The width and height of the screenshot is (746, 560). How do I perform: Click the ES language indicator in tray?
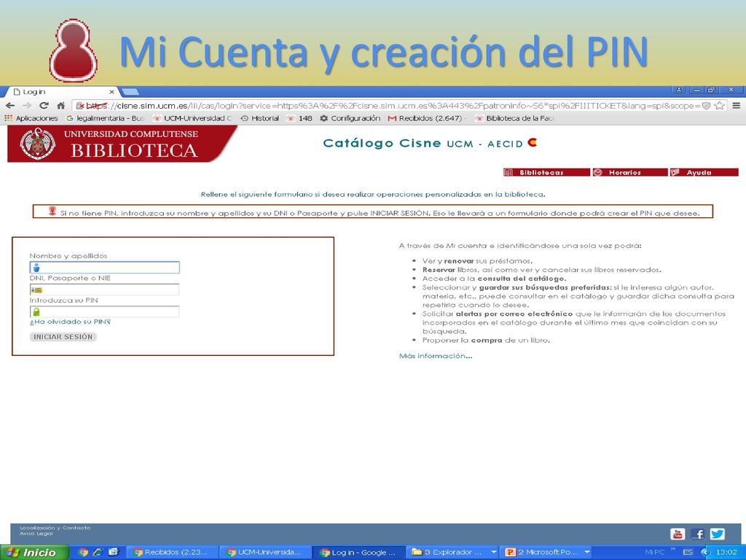pos(688,553)
